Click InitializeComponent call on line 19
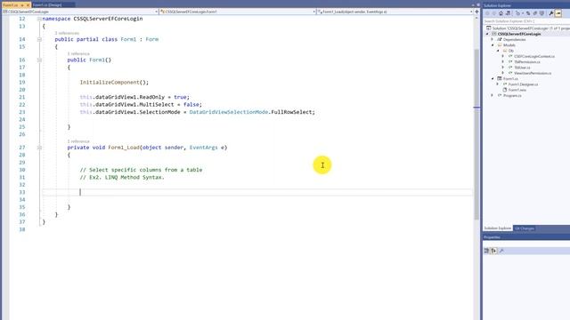Viewport: 570px width, 320px height. point(110,83)
